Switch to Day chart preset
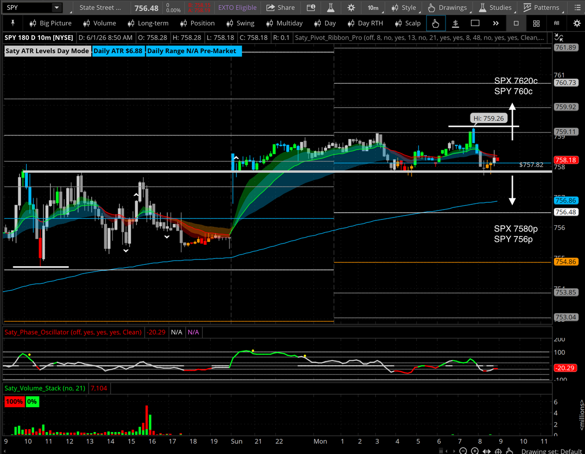585x454 pixels. pos(325,23)
